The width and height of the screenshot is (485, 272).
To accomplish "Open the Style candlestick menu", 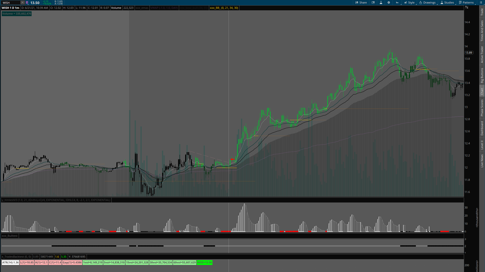I will tap(409, 3).
